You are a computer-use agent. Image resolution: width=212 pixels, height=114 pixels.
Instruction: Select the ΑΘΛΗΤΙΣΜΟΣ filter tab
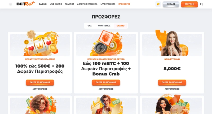104,26
